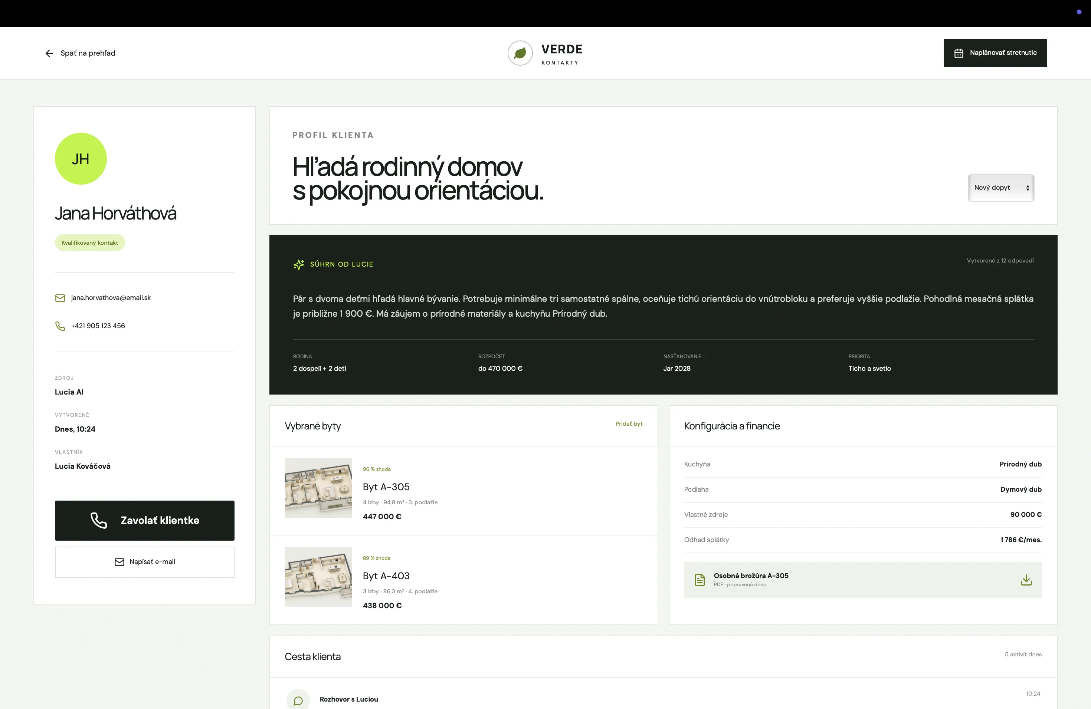The width and height of the screenshot is (1091, 709).
Task: Select the Byt A-403 title
Action: coord(386,576)
